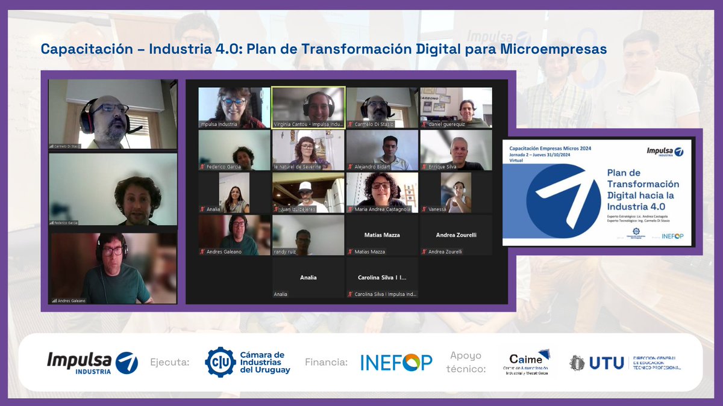This screenshot has height=406, width=723.
Task: Click Carmelo Di Stasio's muted microphone icon in gallery
Action: pyautogui.click(x=350, y=125)
